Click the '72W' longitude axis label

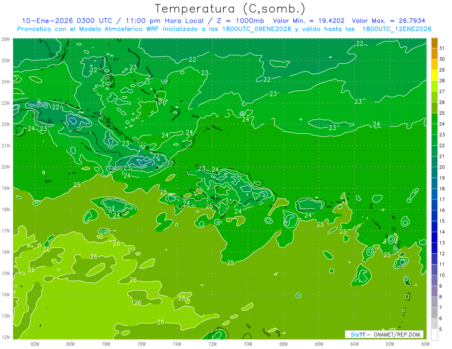coord(212,344)
